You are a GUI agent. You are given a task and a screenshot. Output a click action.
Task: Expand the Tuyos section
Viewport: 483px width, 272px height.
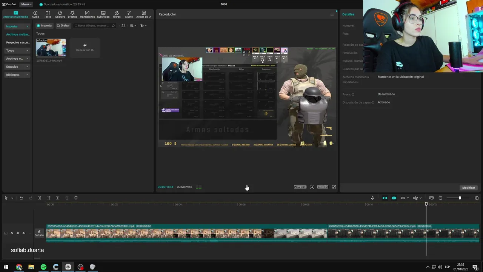coord(17,51)
